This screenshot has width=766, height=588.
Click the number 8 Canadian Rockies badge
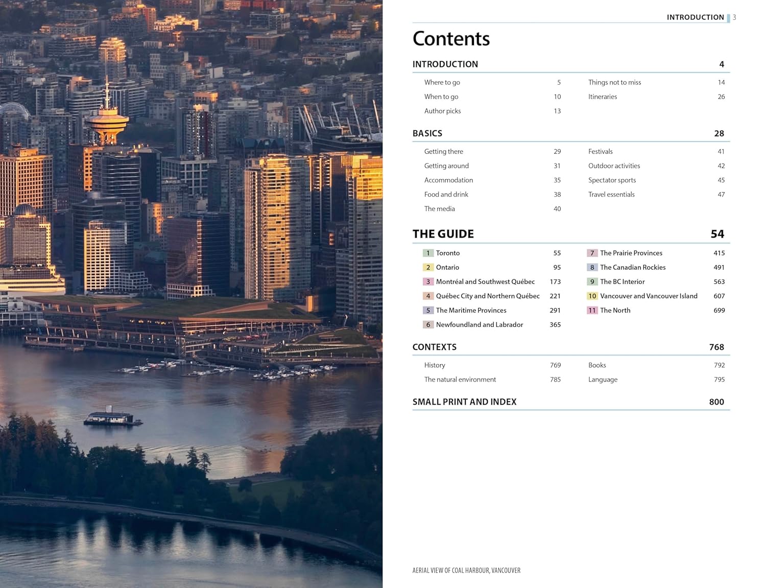[x=592, y=267]
